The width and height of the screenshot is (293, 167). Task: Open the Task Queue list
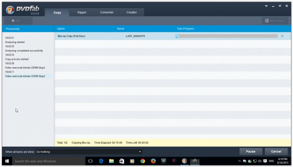(x=275, y=21)
